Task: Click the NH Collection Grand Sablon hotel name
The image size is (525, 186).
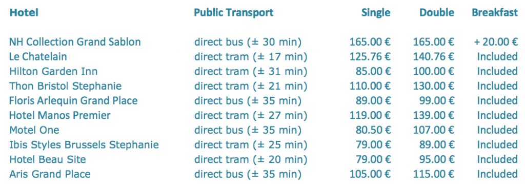Action: (75, 42)
